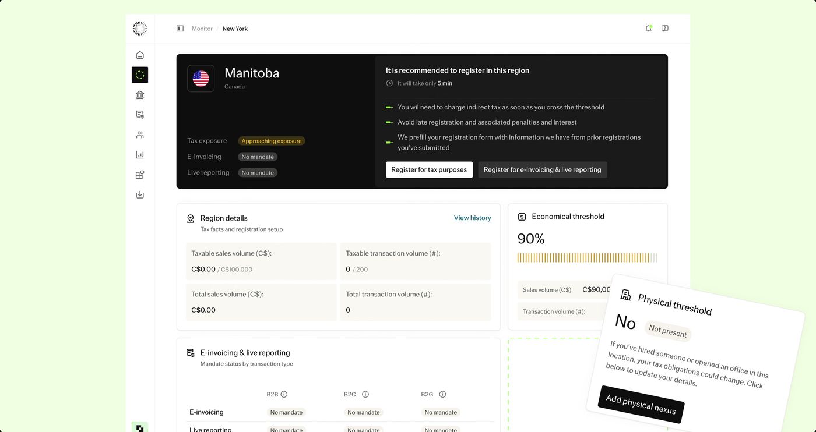
Task: Click the No mandate badge beside Live reporting
Action: point(258,173)
